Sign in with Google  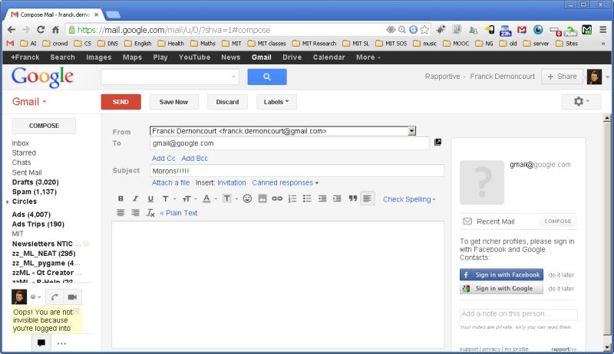(501, 288)
